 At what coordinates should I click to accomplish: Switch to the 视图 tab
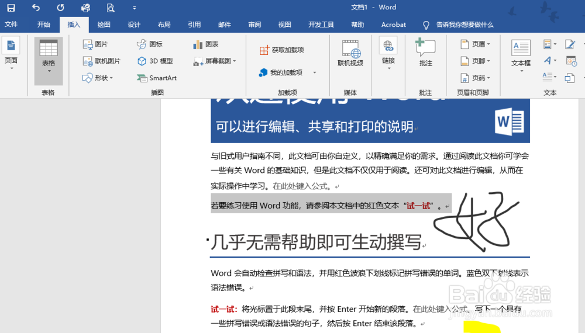tap(284, 25)
